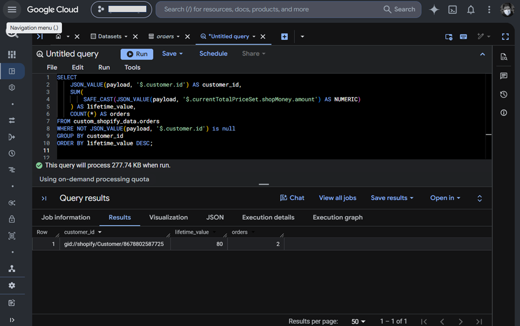This screenshot has height=326, width=520.
Task: Open the comments panel icon on right rail
Action: coord(504,76)
